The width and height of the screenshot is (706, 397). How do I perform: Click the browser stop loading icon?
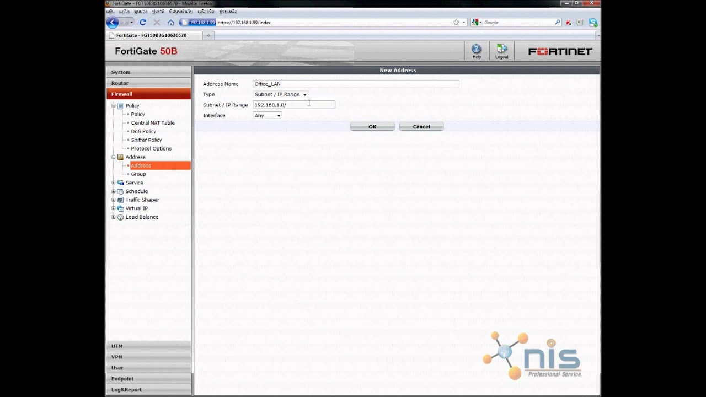click(x=157, y=23)
